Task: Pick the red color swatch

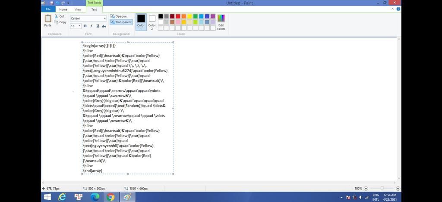Action: point(178,16)
